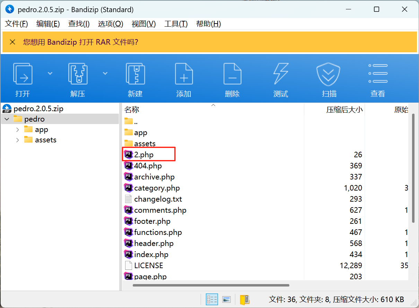Click the 12,289 size value for LICENSE
The height and width of the screenshot is (308, 419).
[351, 266]
